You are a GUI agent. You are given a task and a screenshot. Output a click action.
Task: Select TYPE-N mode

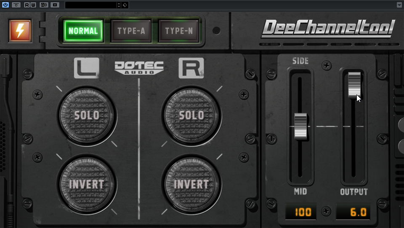(x=179, y=31)
